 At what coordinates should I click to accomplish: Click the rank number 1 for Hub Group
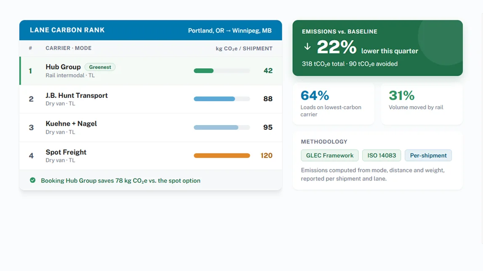pyautogui.click(x=30, y=71)
